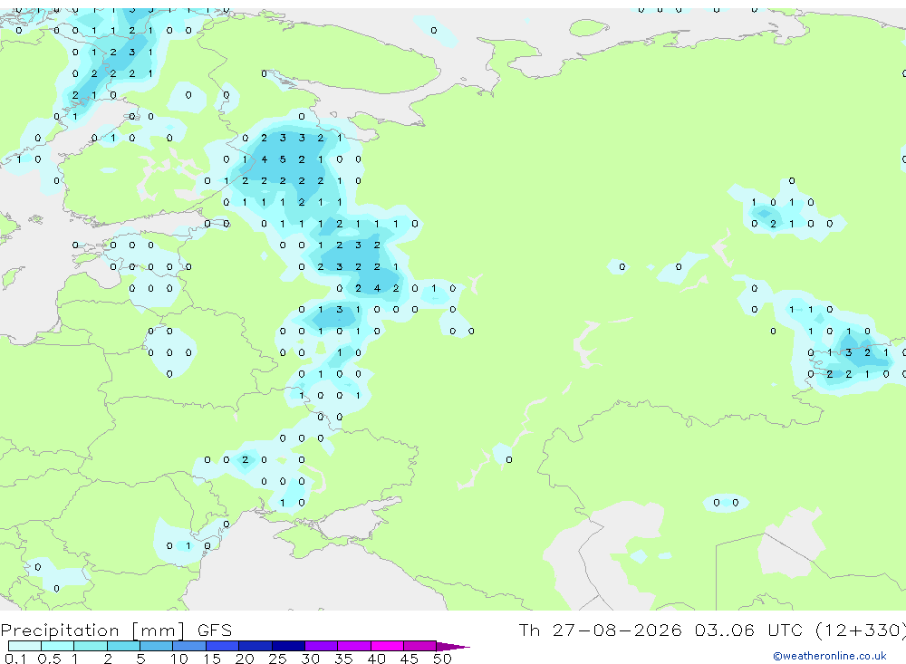Click the 5–10 mm legend swatch
906x664 pixels.
tap(156, 646)
